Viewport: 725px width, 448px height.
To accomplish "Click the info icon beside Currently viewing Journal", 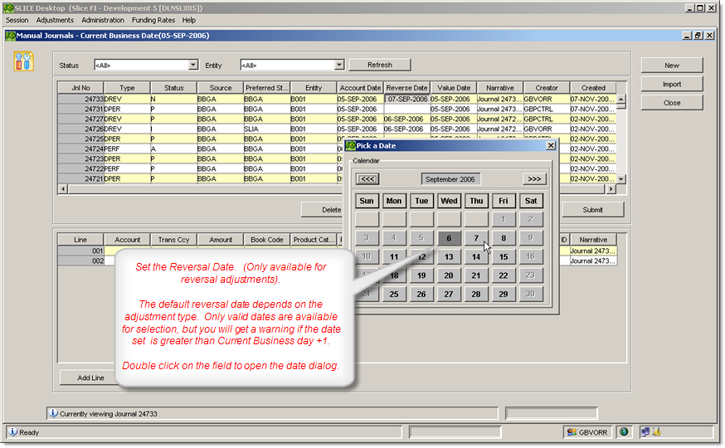I will point(53,413).
